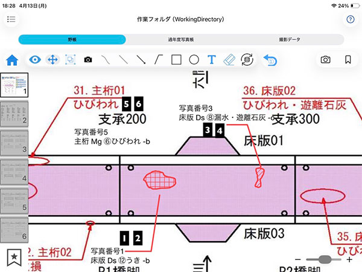Tap the 床版03 label
362x272 pixels.
tap(264, 233)
